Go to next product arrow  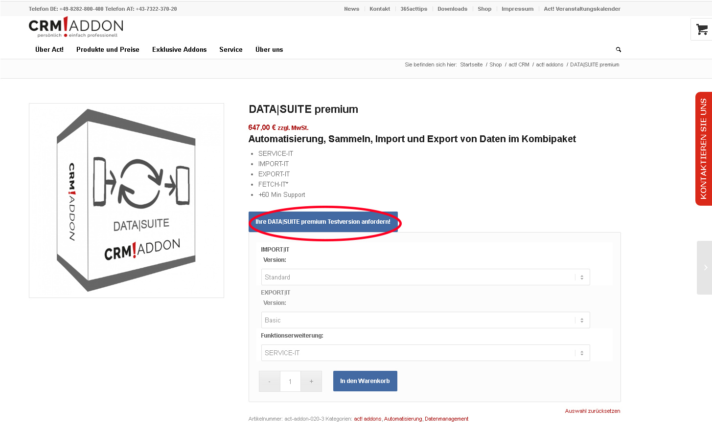point(705,268)
